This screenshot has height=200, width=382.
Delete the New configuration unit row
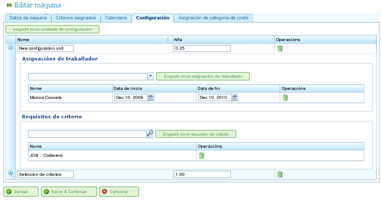coord(280,48)
